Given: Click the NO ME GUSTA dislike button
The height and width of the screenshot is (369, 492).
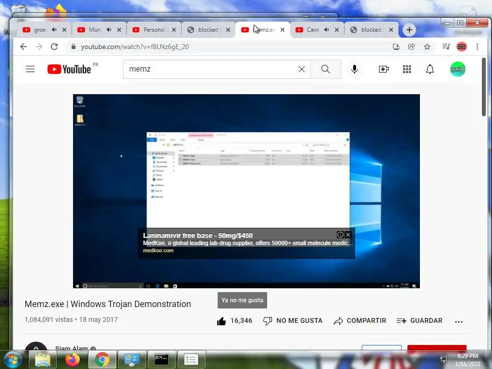Looking at the screenshot, I should (293, 320).
